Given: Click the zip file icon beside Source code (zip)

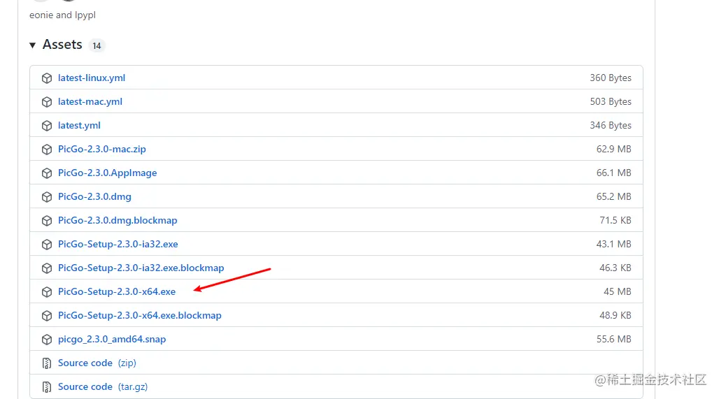Looking at the screenshot, I should 47,363.
